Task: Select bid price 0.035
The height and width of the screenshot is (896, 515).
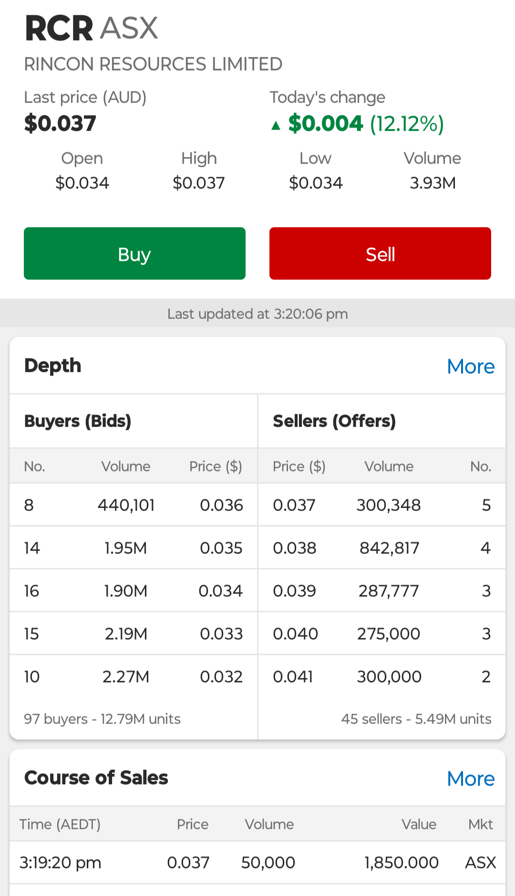Action: coord(221,548)
